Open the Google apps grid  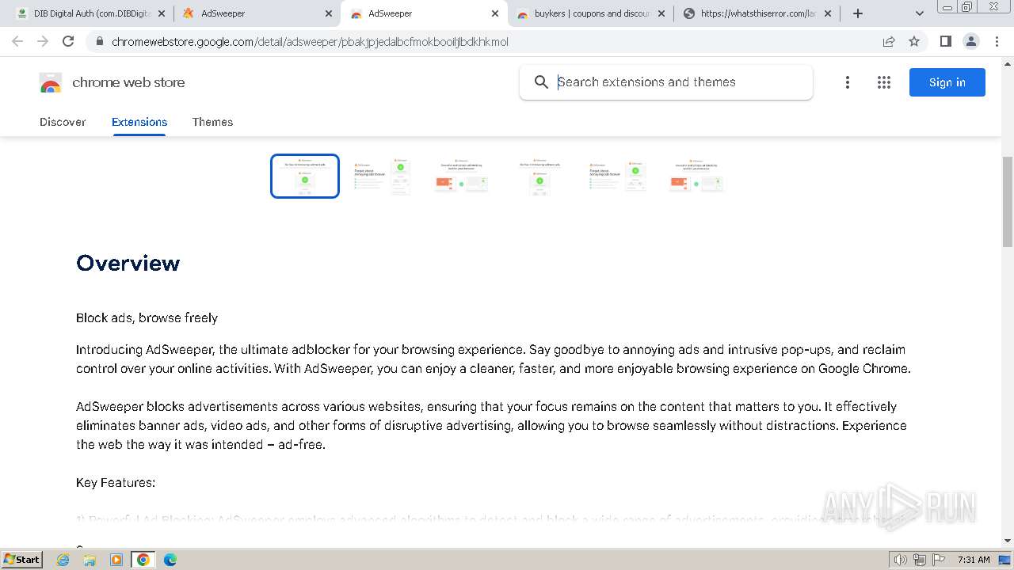point(884,82)
